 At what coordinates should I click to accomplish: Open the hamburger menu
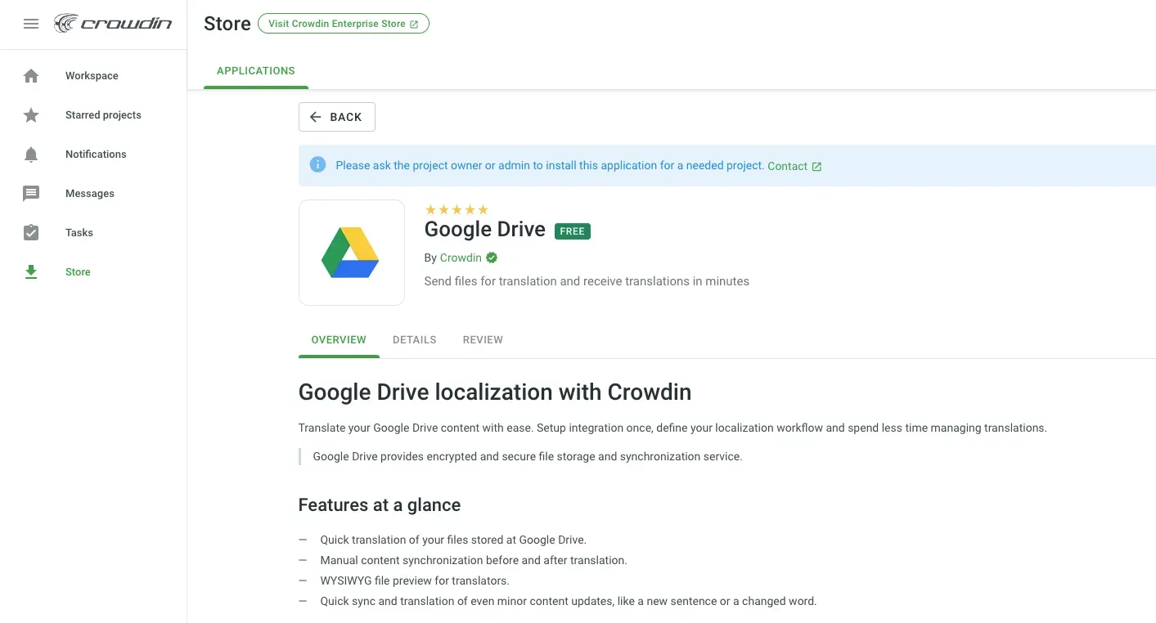pos(31,23)
